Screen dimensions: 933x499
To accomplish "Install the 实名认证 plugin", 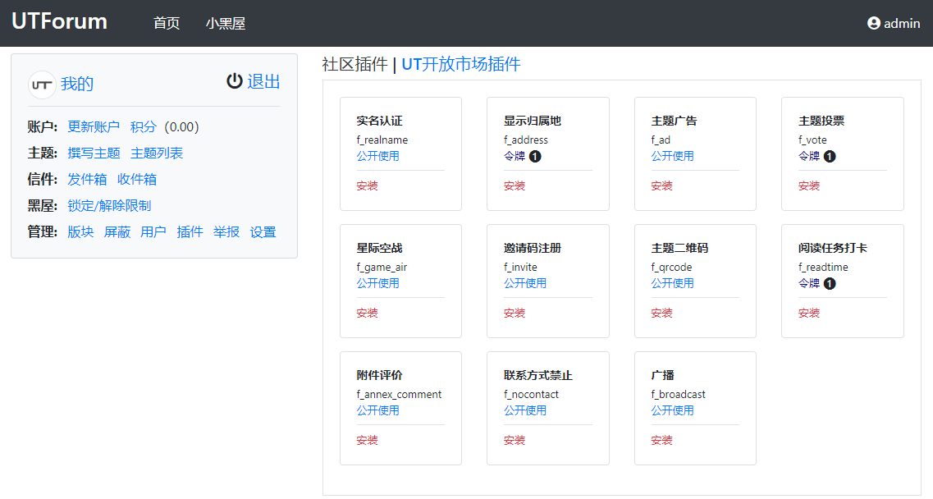I will pyautogui.click(x=367, y=186).
